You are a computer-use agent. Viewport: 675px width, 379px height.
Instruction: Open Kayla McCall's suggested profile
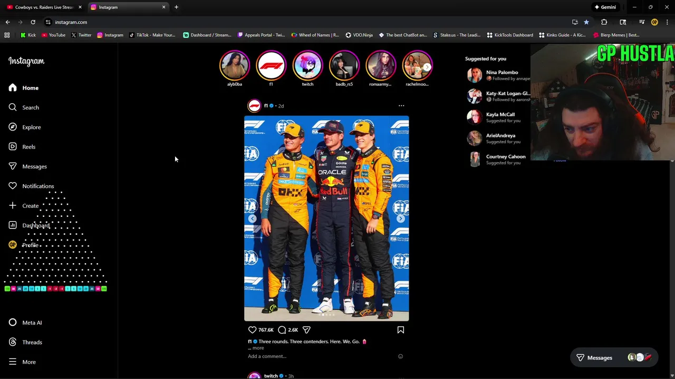click(x=500, y=114)
